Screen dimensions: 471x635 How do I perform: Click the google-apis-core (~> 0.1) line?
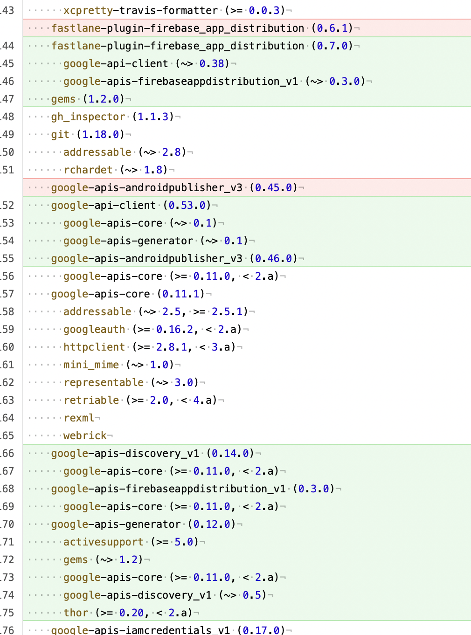tap(247, 223)
